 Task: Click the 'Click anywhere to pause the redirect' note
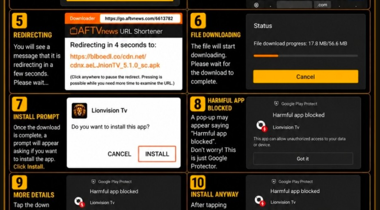pyautogui.click(x=122, y=80)
